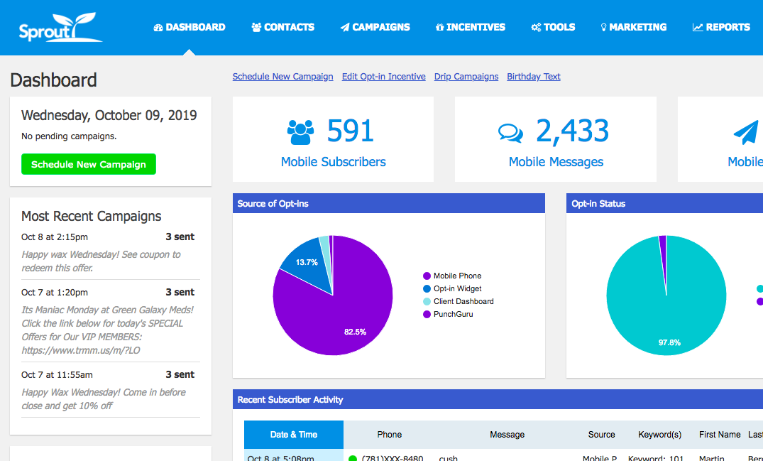Click the Mobile Phone legend swatch
763x461 pixels.
pyautogui.click(x=427, y=276)
